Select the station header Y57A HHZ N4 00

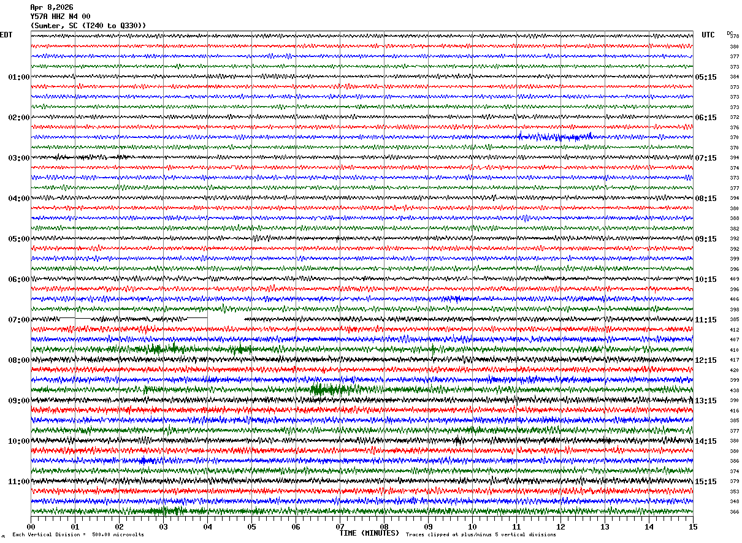pyautogui.click(x=60, y=17)
